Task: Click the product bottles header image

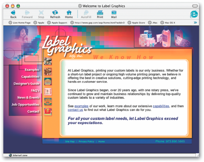Action: coord(163,36)
